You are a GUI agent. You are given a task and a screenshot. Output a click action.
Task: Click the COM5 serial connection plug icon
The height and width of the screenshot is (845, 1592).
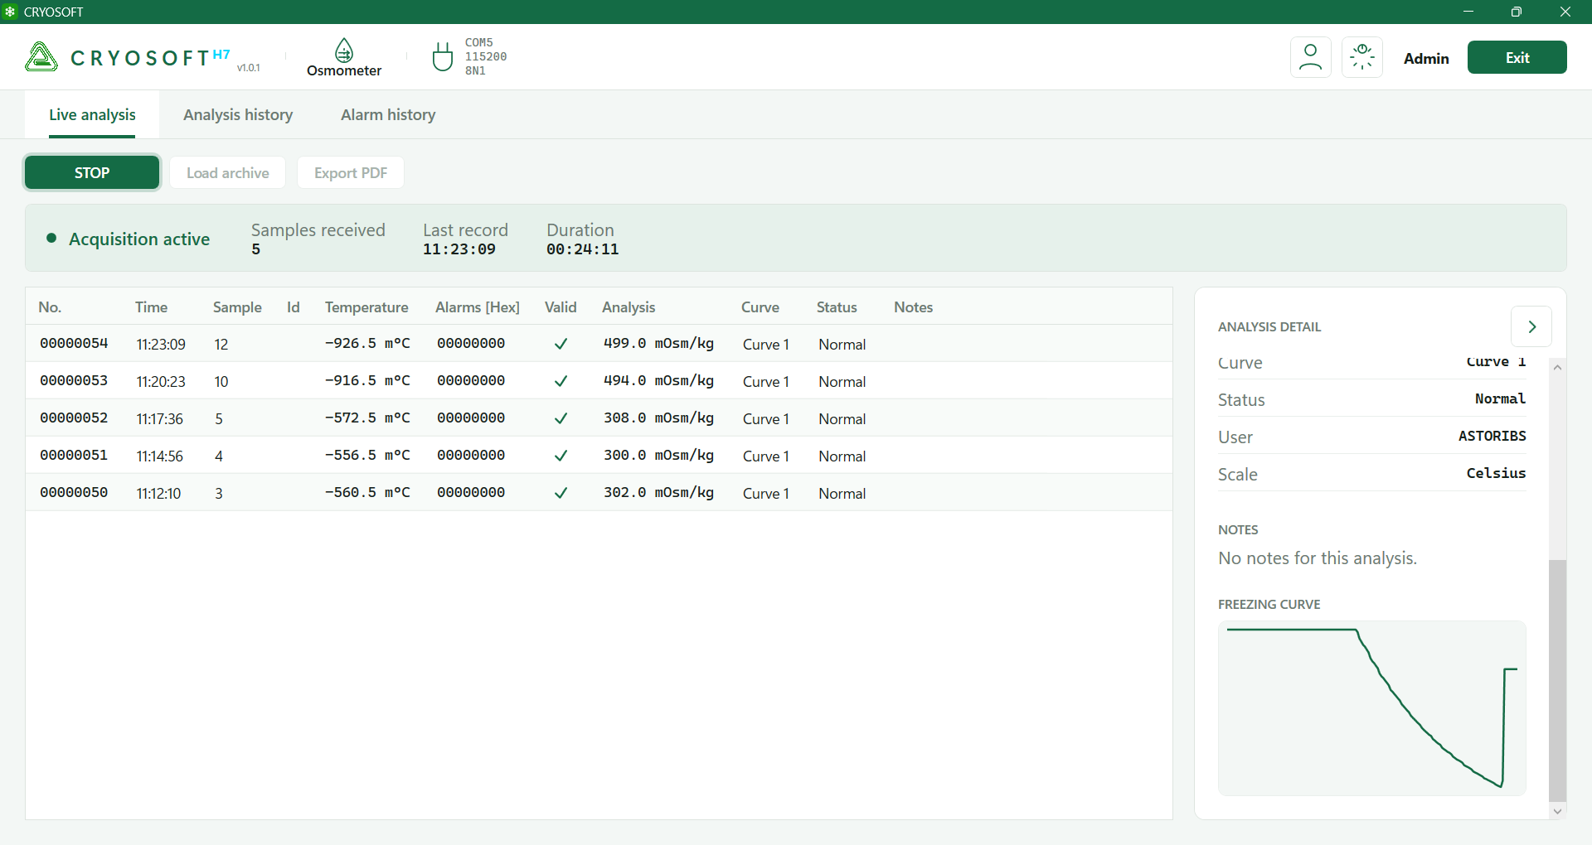tap(443, 56)
